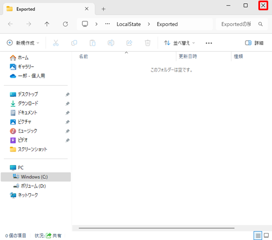Open the 並べ替え sort dropdown

tap(180, 43)
